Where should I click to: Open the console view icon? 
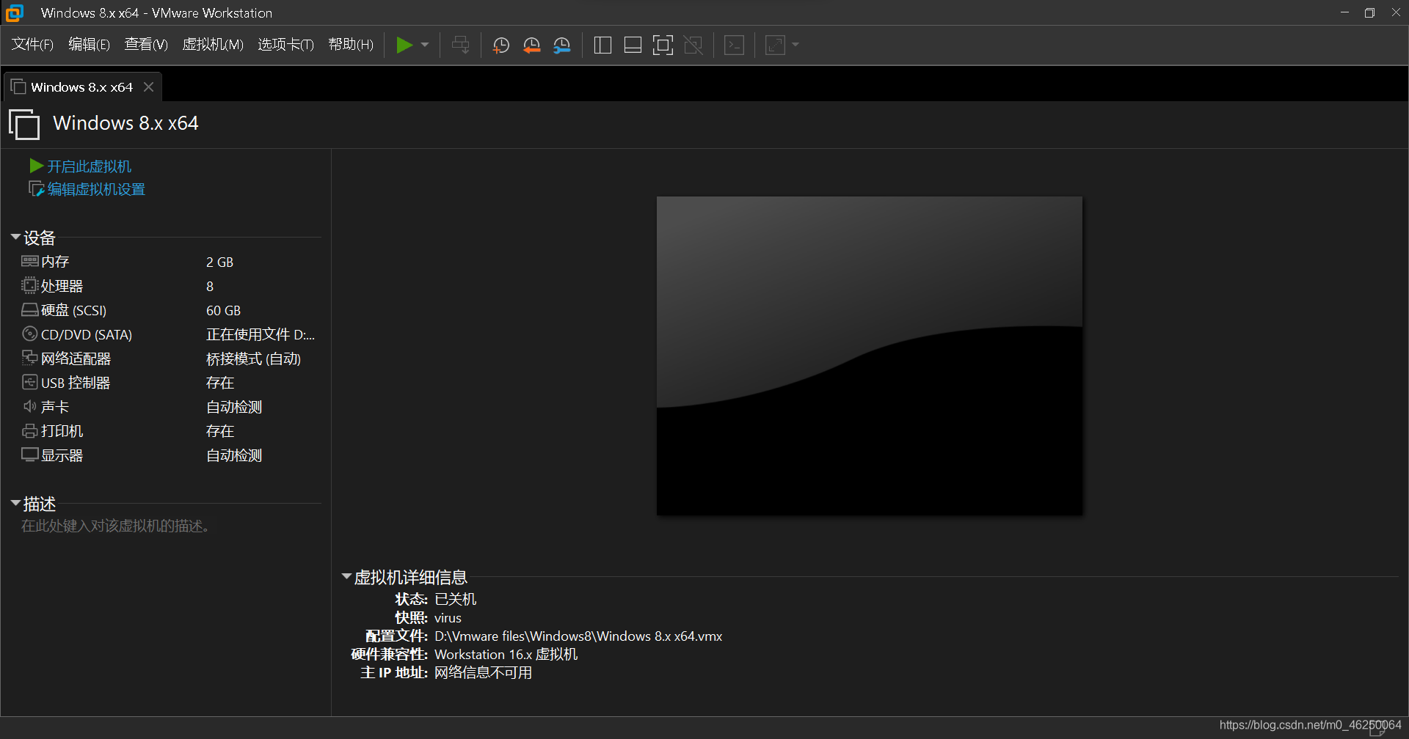[734, 45]
